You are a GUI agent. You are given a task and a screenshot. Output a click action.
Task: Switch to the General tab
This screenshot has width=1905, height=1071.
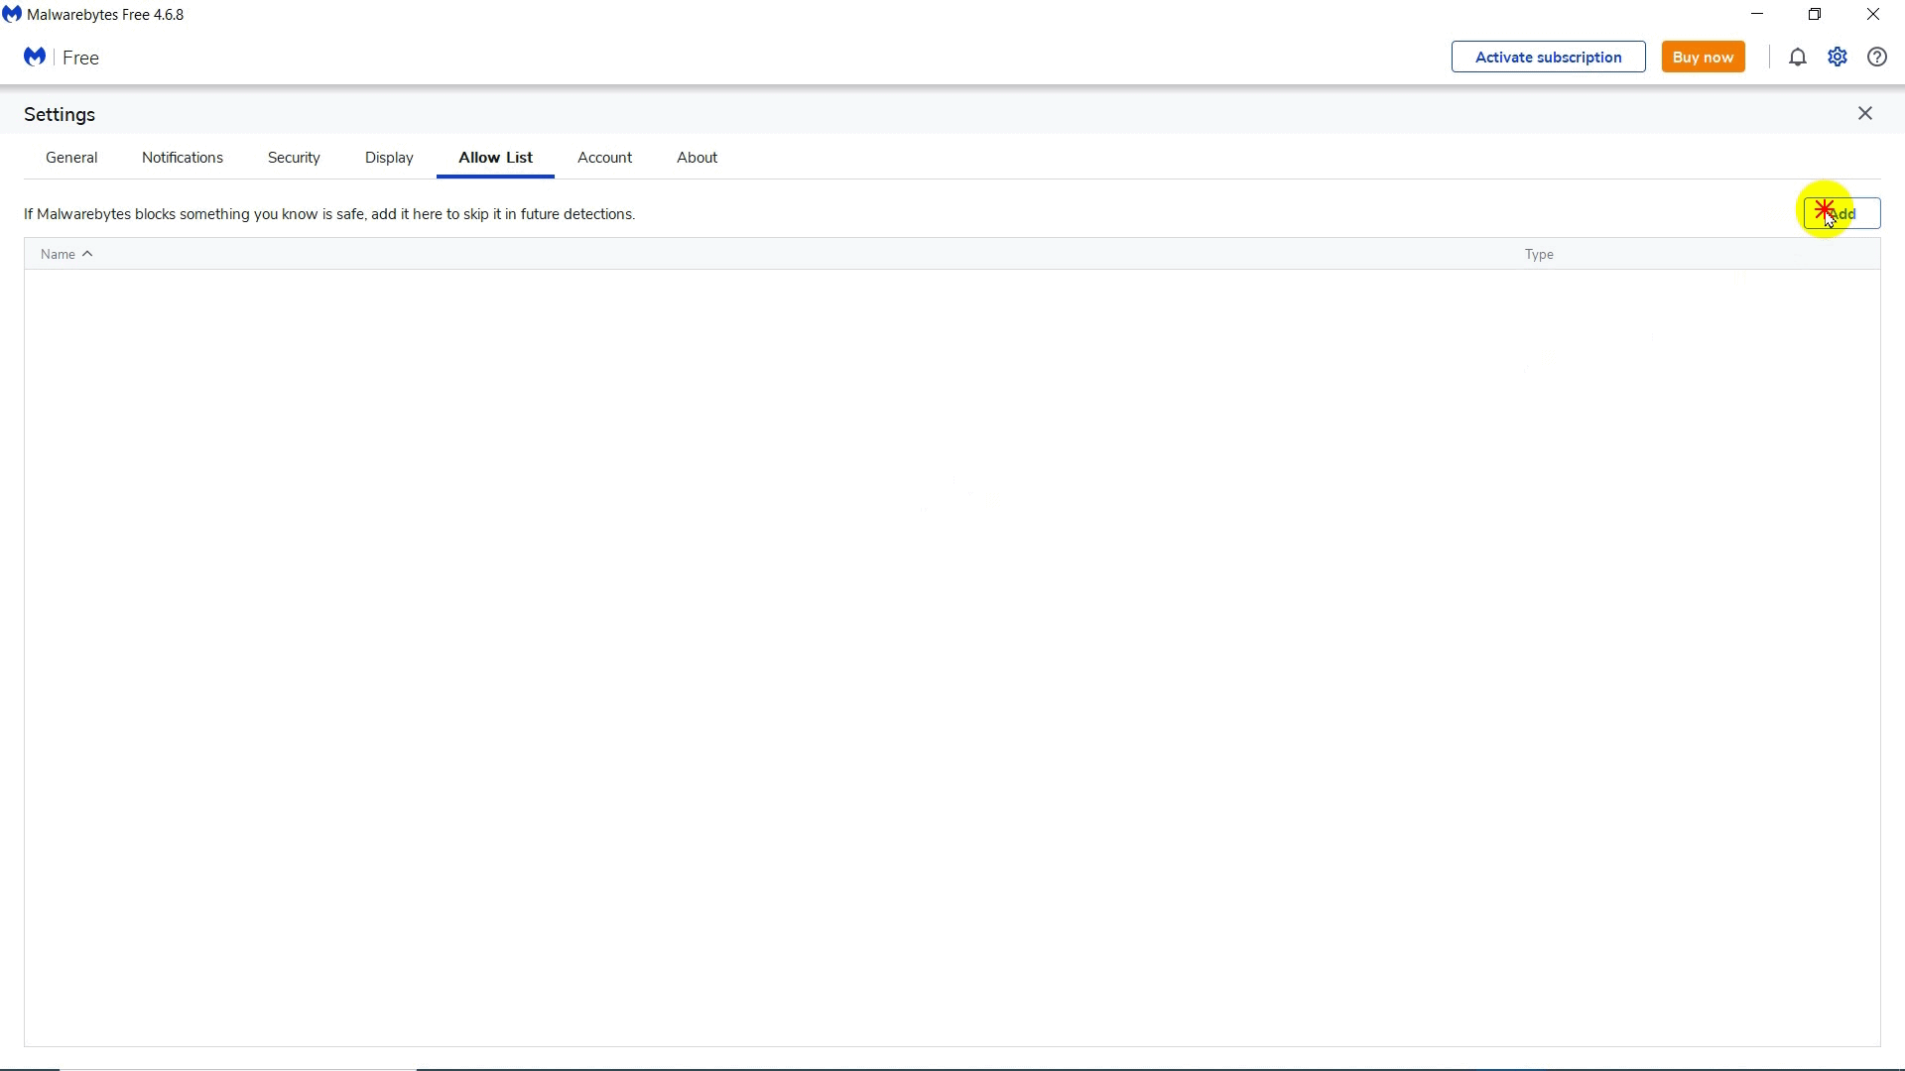point(70,158)
